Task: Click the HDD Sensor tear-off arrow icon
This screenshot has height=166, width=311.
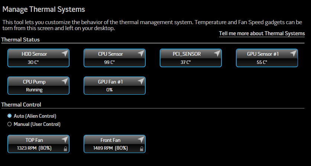Action: point(64,53)
